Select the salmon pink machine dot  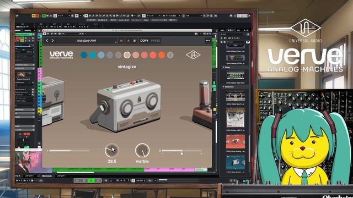tap(136, 55)
